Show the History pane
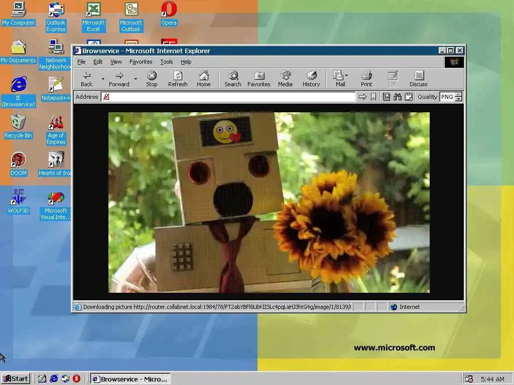 pos(311,79)
